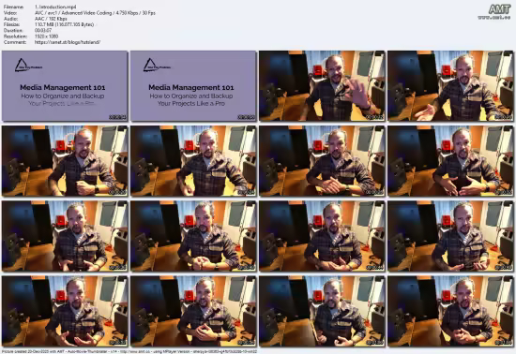Open the sanet.st blogs URL in Comment
The width and height of the screenshot is (516, 354).
point(68,42)
